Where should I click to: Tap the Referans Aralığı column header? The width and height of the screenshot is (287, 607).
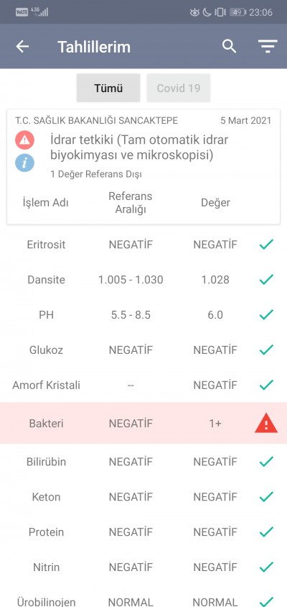click(x=130, y=203)
